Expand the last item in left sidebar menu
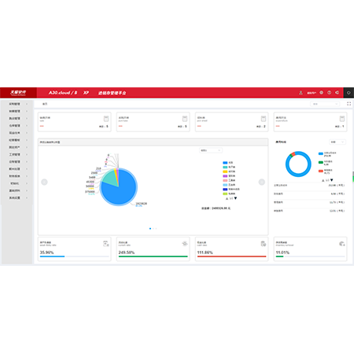 17,197
